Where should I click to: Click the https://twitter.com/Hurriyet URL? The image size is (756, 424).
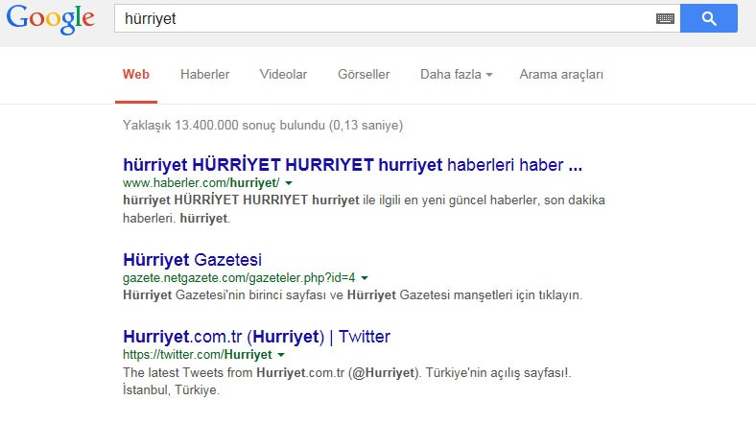point(198,355)
